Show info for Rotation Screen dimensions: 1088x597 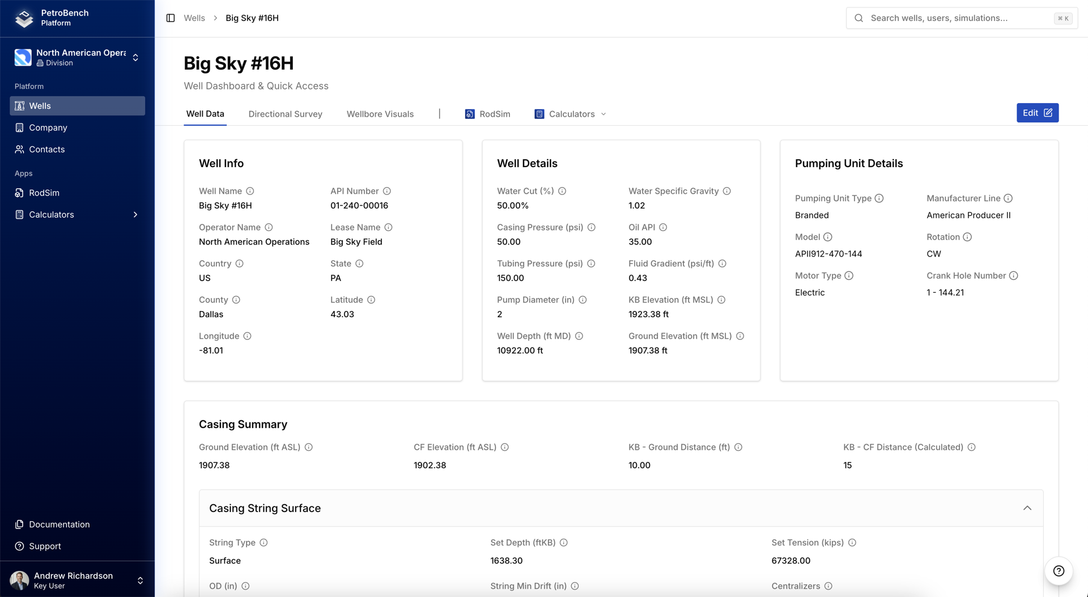click(967, 237)
